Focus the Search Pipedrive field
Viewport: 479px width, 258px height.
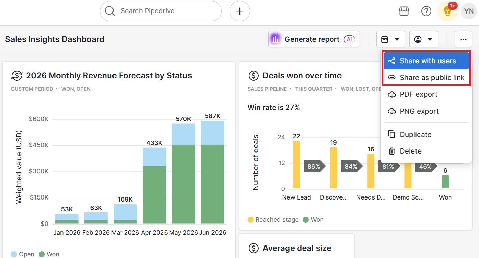[x=161, y=11]
